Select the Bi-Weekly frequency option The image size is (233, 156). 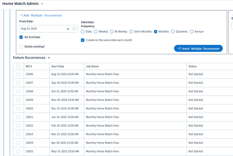[x=112, y=32]
